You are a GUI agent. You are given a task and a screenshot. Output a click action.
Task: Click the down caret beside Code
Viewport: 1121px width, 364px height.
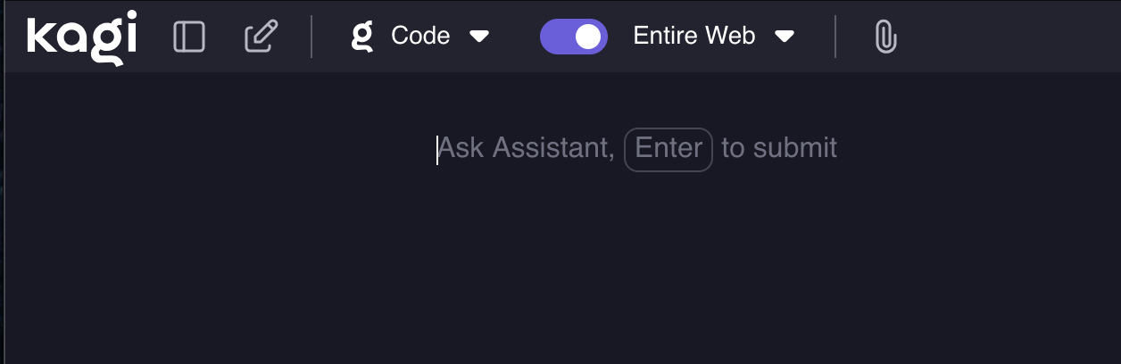[x=479, y=37]
